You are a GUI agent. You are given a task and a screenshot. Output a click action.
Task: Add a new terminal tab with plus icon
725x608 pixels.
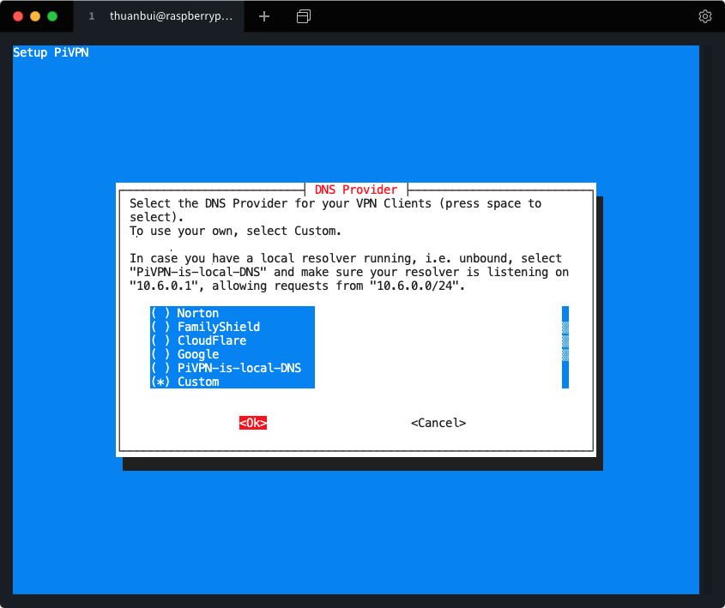pyautogui.click(x=264, y=16)
